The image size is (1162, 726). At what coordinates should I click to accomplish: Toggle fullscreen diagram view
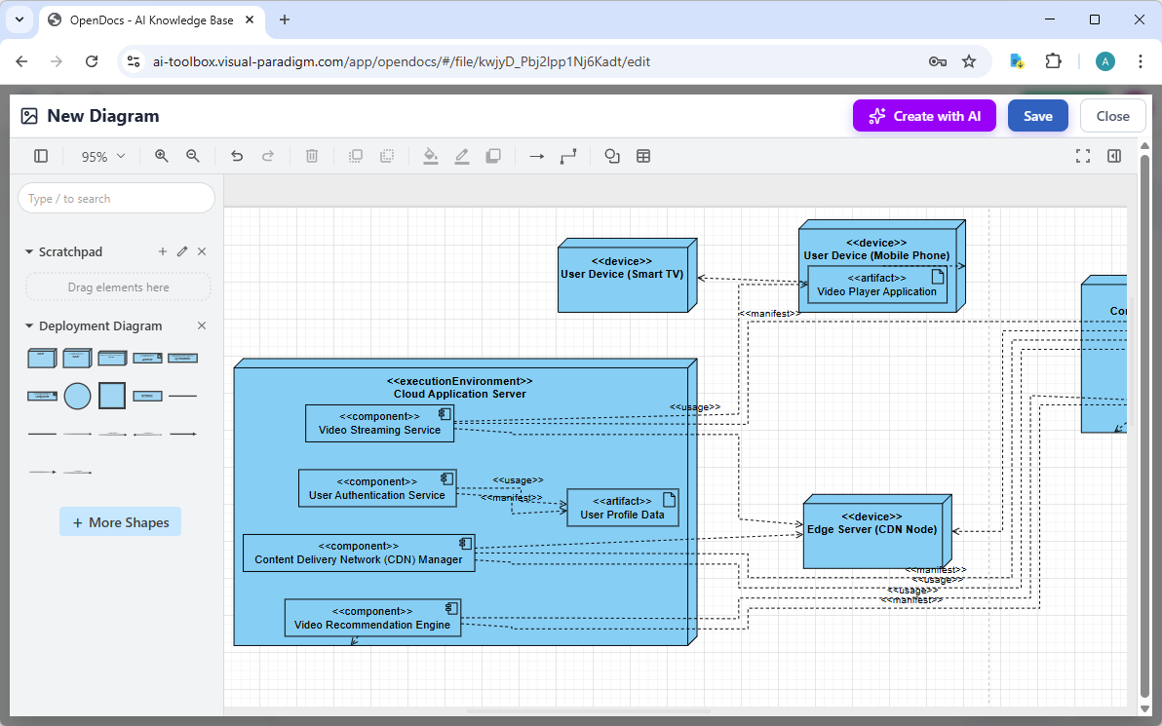tap(1083, 155)
